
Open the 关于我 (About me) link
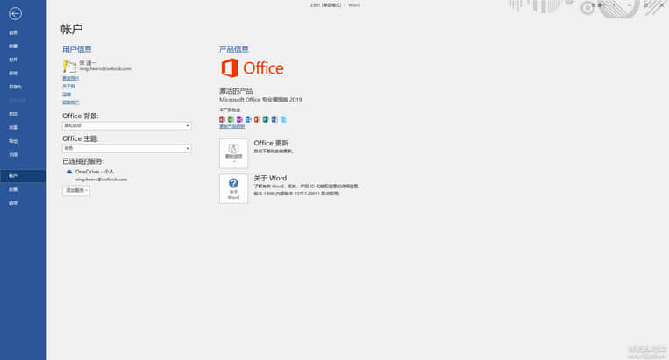(x=68, y=87)
